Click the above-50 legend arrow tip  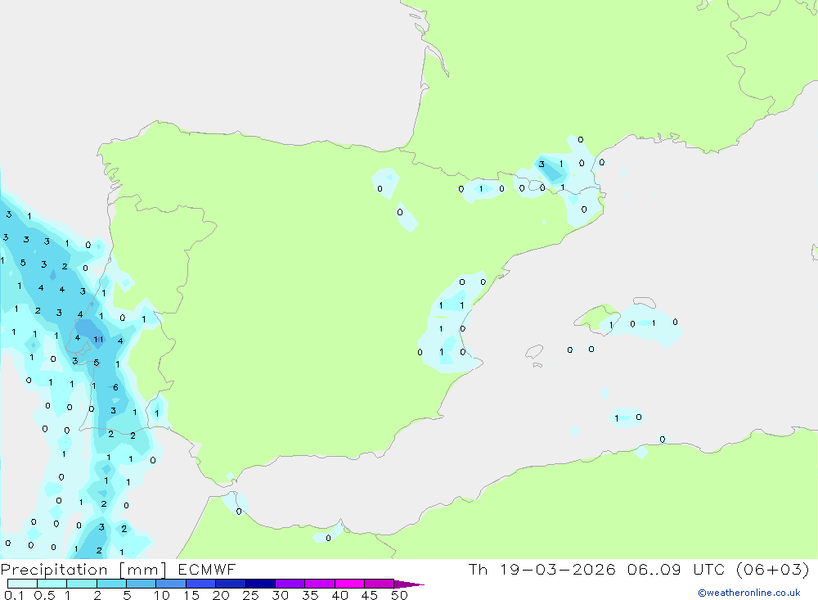(x=409, y=584)
